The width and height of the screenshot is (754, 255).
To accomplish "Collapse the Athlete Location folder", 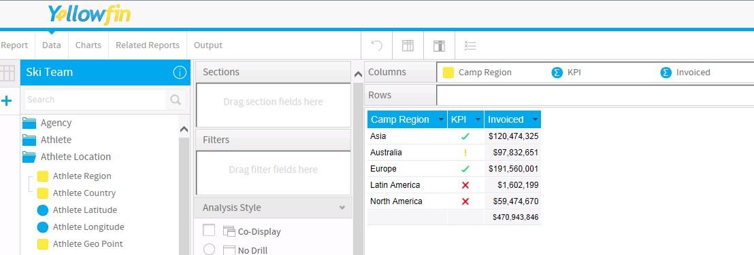I will 67,157.
